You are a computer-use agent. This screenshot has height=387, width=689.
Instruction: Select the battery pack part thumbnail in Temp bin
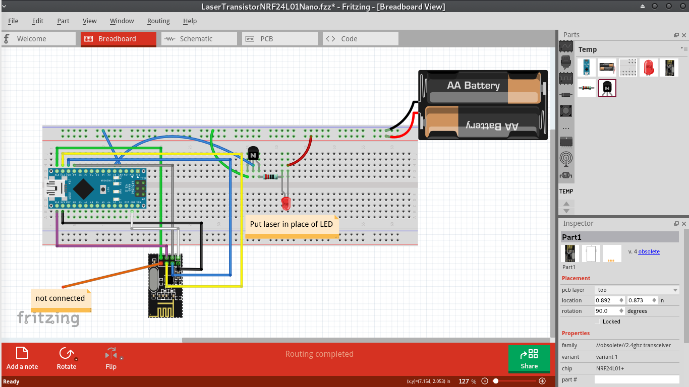click(x=607, y=68)
